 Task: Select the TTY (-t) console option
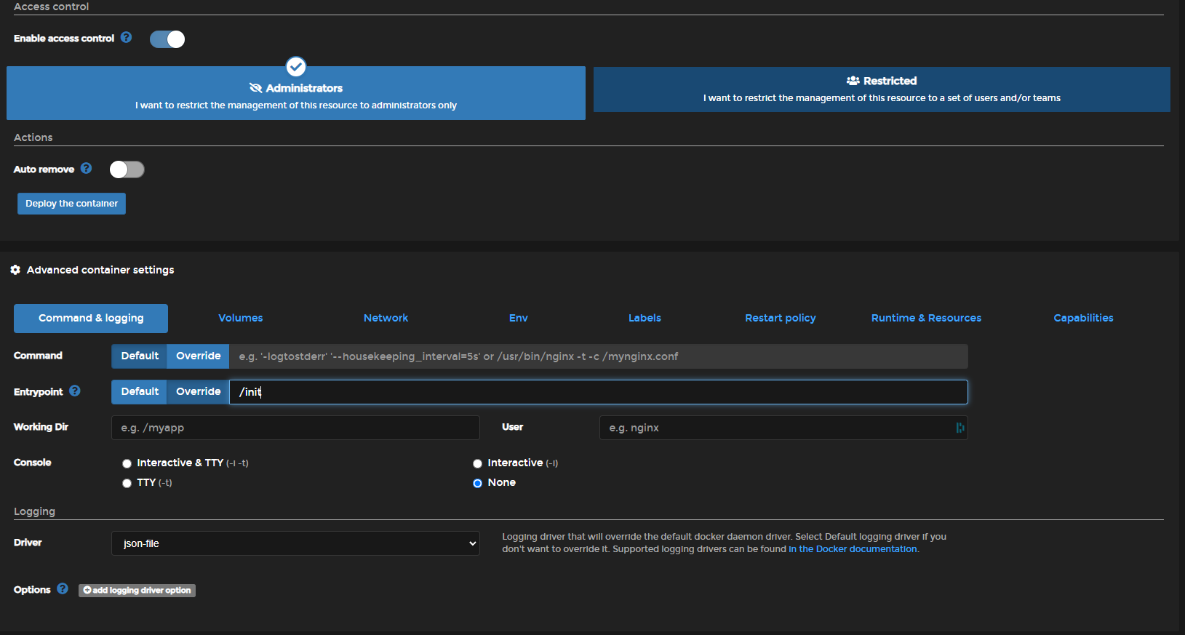tap(127, 483)
